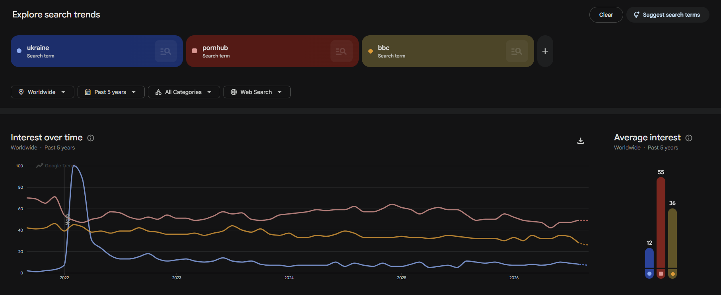This screenshot has width=721, height=295.
Task: Click the 20 label on the y-axis
Action: click(21, 251)
